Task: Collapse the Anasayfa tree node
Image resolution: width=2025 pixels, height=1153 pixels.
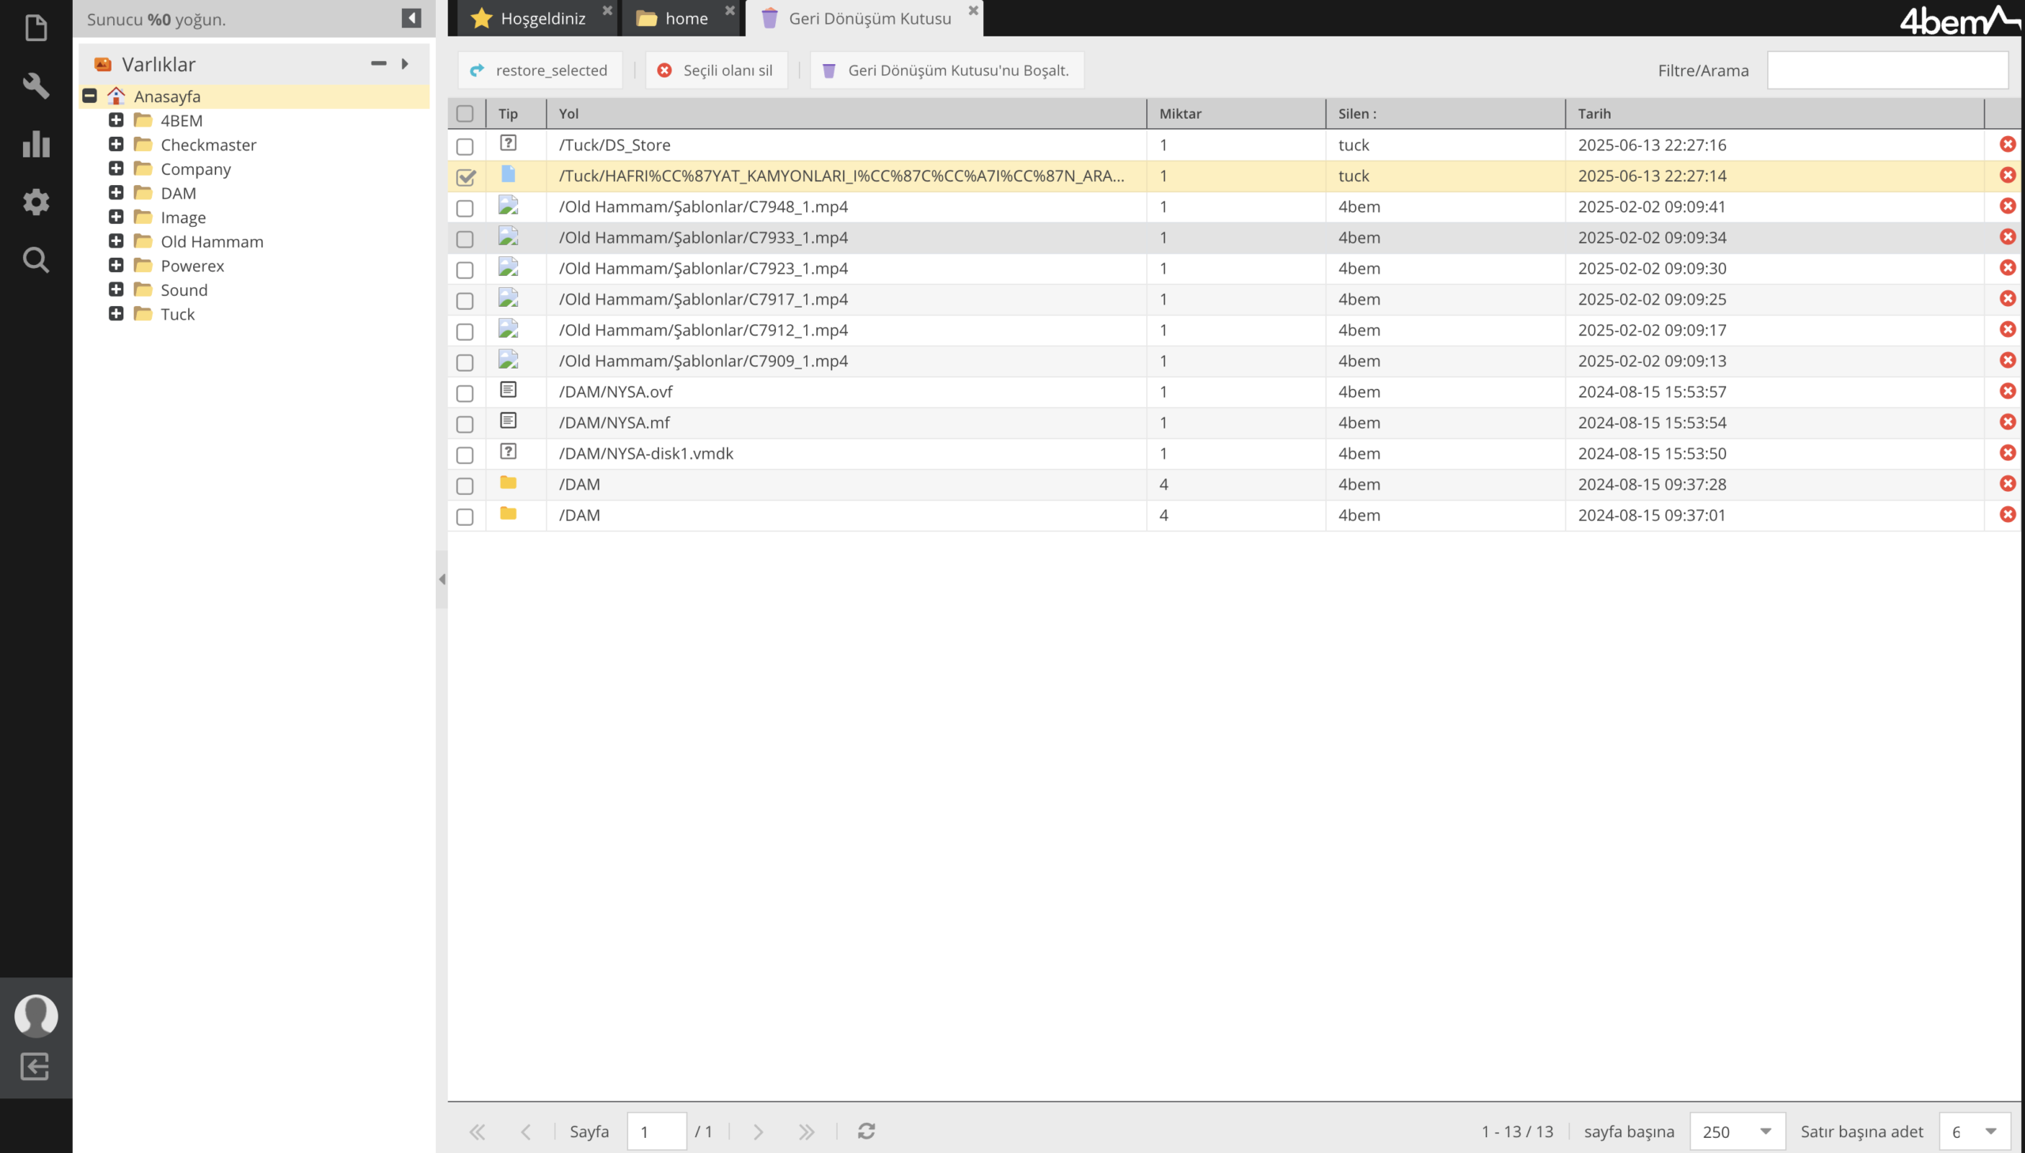Action: tap(89, 96)
